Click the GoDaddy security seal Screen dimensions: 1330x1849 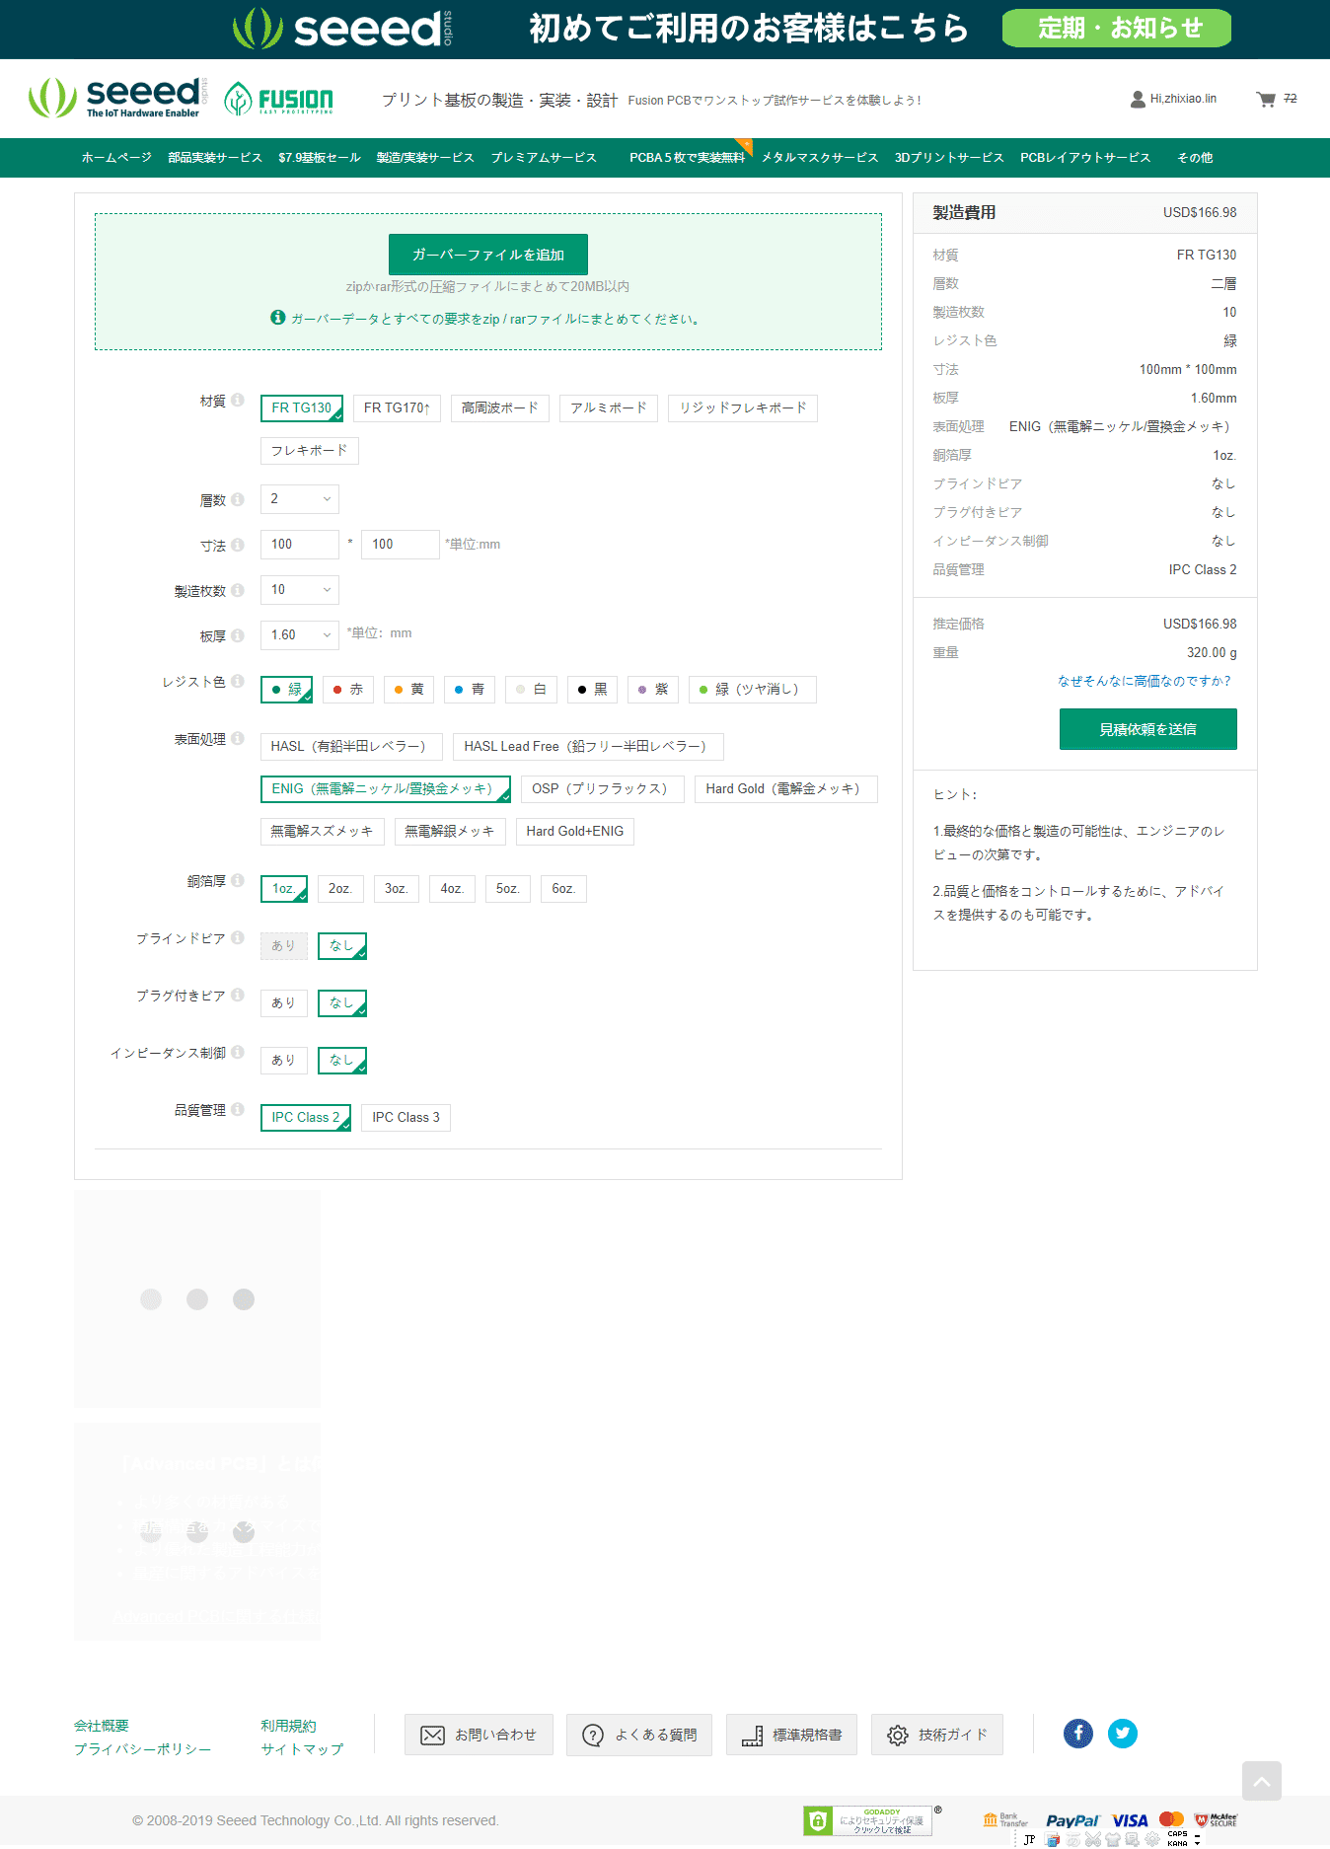point(868,1820)
